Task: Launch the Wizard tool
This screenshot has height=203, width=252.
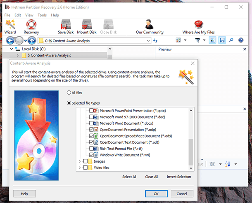Action: tap(10, 27)
